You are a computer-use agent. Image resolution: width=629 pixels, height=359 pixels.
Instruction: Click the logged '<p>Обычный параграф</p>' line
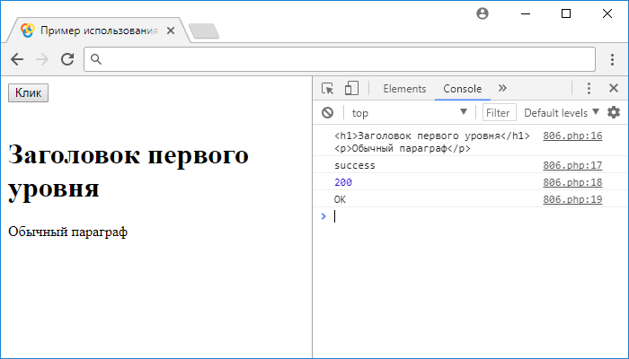pos(403,149)
